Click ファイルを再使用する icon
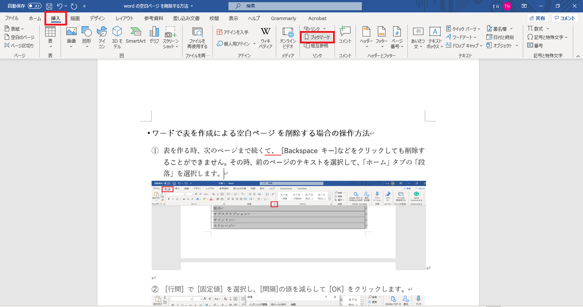The image size is (583, 307). point(198,37)
